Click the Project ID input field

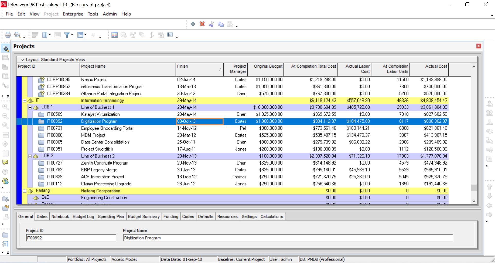pyautogui.click(x=71, y=238)
